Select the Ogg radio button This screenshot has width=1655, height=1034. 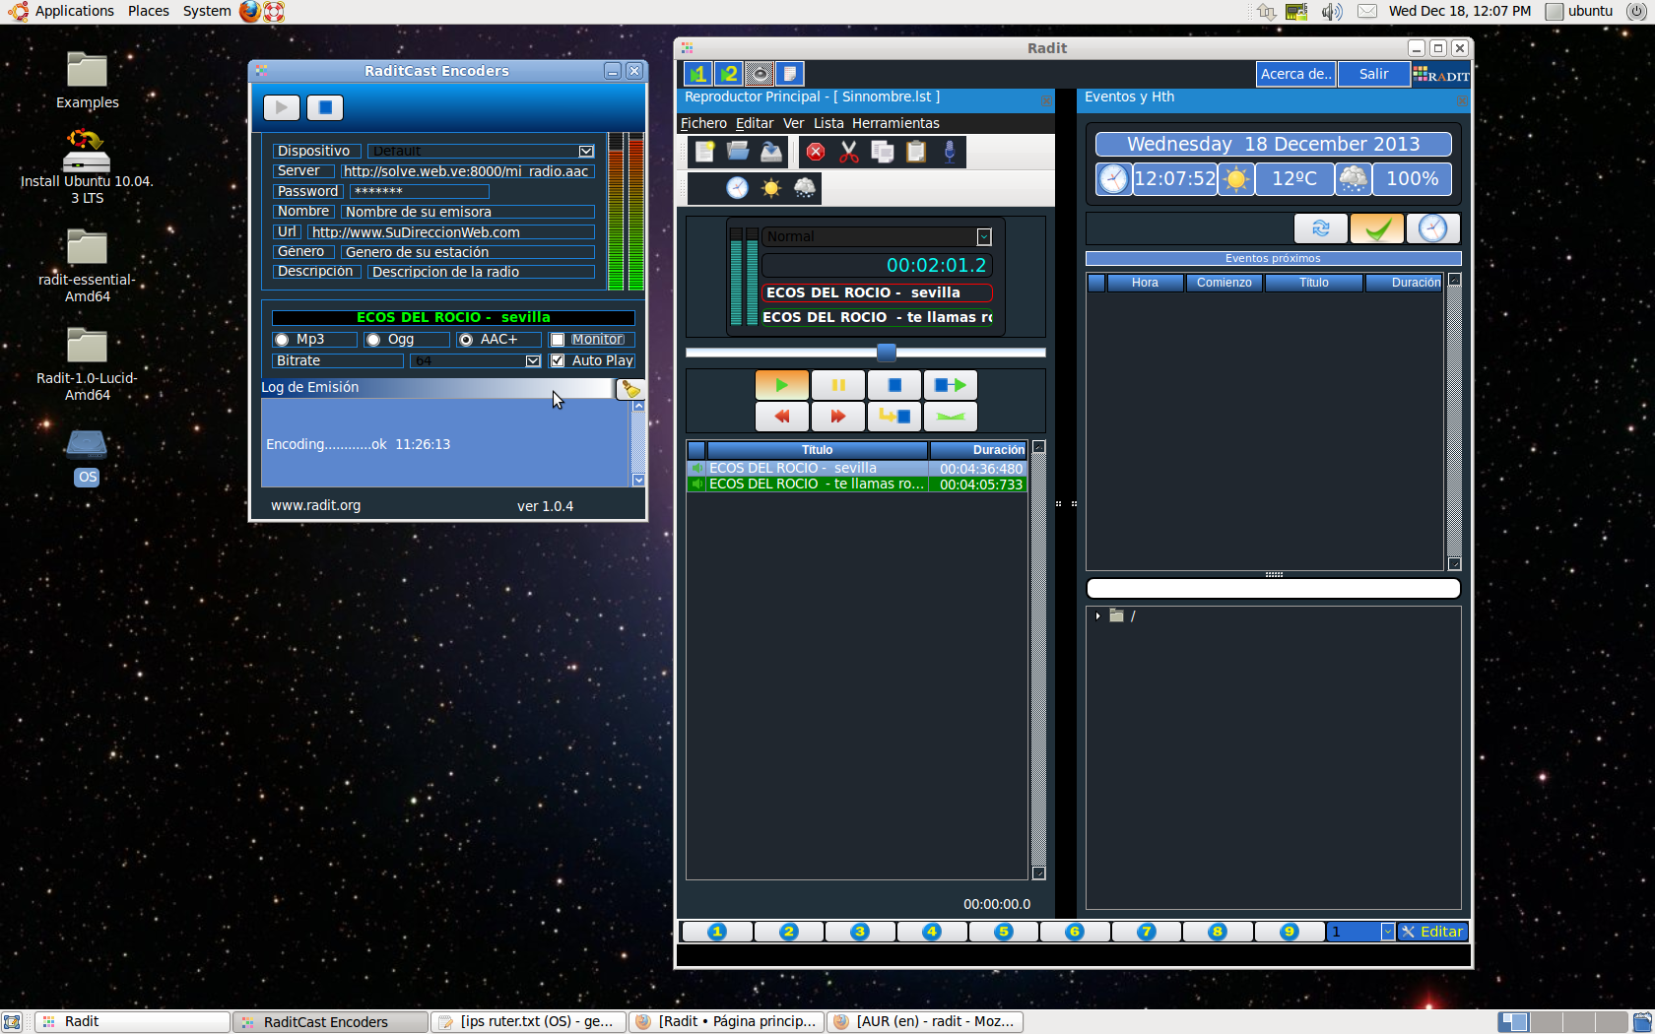click(373, 340)
